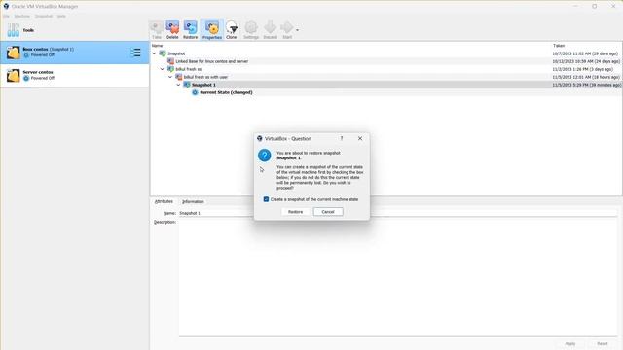Open the File menu
623x350 pixels.
[x=6, y=17]
